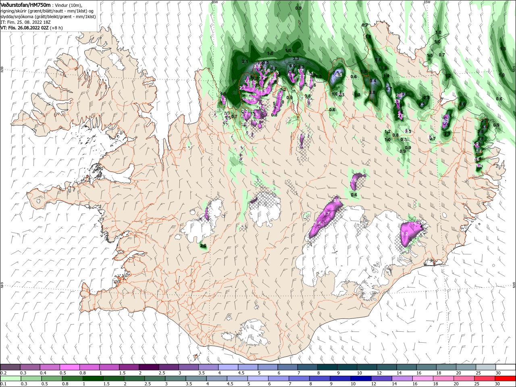
Task: Select the bright pink 0.5 swatch in upper legend row
Action: tap(70, 367)
